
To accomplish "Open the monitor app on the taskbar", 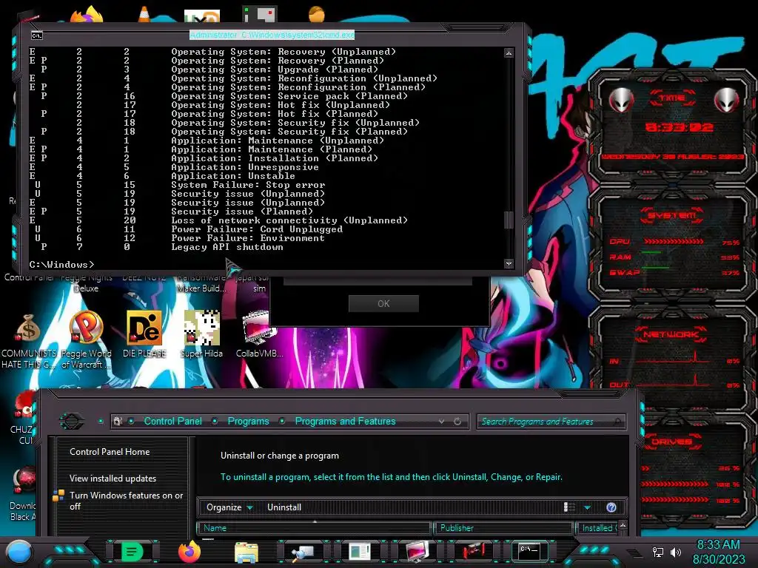I will [x=417, y=552].
